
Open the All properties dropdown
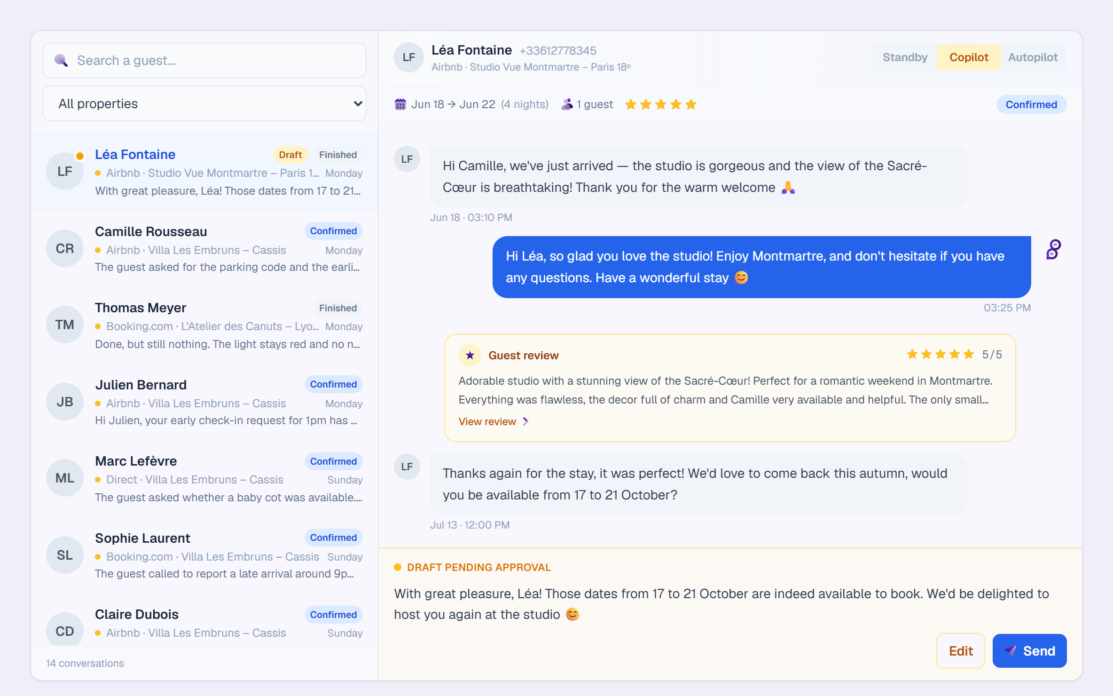[204, 103]
